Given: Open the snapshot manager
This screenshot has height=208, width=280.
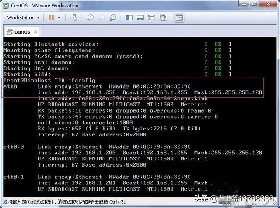Looking at the screenshot, I should click(113, 17).
